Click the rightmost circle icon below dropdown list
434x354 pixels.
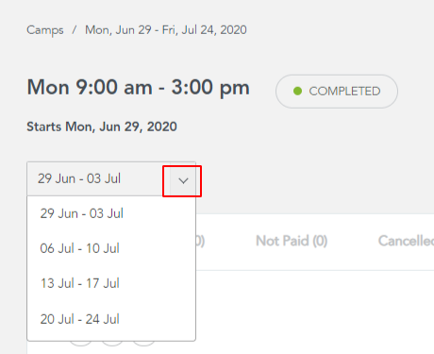coord(143,344)
